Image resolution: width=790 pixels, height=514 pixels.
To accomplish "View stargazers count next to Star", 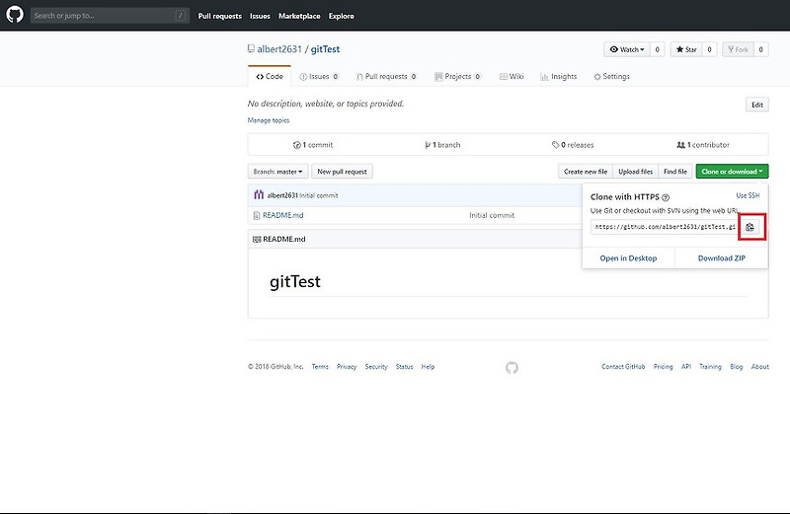I will [709, 49].
